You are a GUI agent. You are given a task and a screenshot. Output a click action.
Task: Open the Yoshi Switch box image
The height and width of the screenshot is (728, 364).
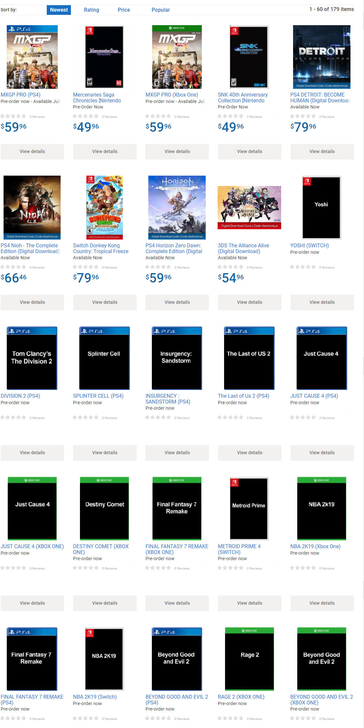tap(321, 207)
